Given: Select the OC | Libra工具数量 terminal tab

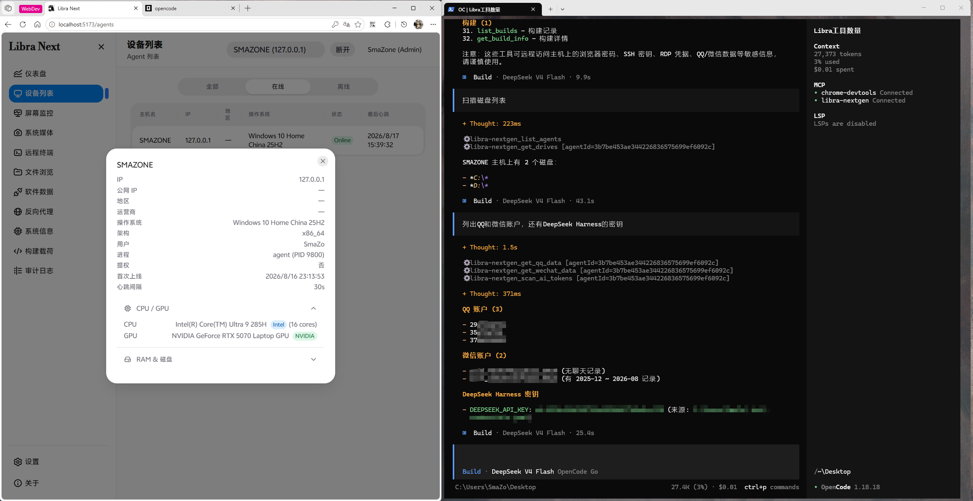Looking at the screenshot, I should pos(493,9).
